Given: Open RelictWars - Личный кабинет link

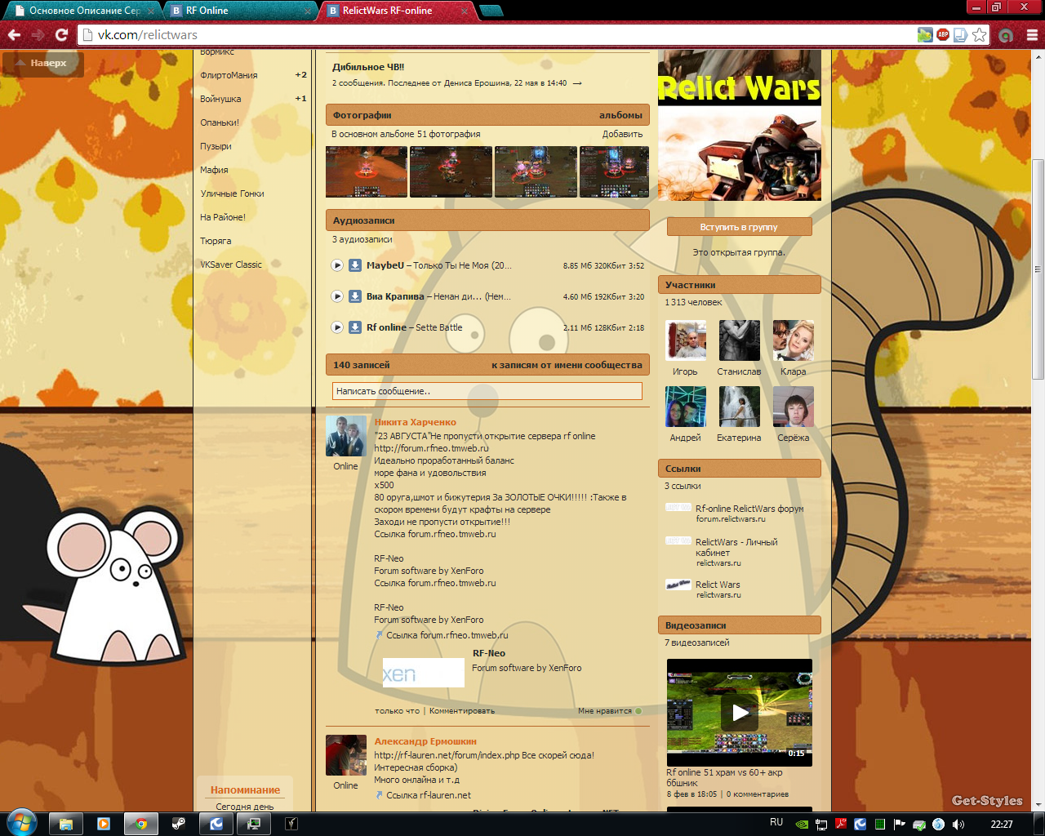Looking at the screenshot, I should pyautogui.click(x=736, y=547).
